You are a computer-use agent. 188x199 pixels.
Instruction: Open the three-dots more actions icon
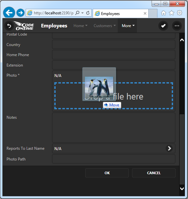[x=177, y=26]
